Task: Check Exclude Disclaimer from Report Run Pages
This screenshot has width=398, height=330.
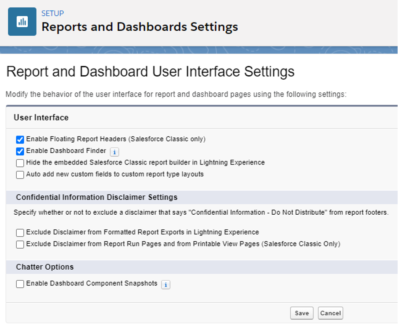Action: (x=20, y=244)
